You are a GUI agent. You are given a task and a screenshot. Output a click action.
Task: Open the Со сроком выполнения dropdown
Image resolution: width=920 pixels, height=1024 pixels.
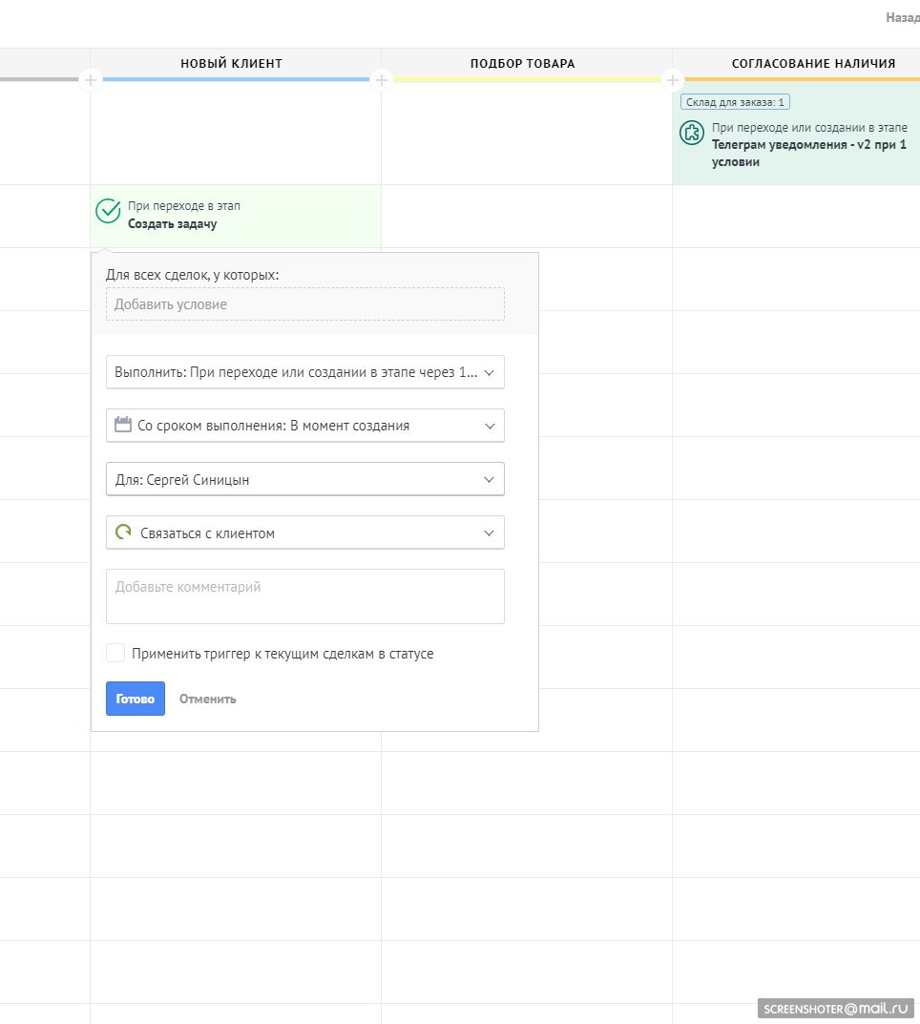click(x=305, y=426)
